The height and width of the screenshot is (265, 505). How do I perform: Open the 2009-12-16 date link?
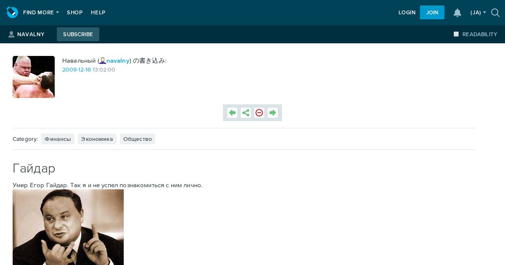pos(77,70)
